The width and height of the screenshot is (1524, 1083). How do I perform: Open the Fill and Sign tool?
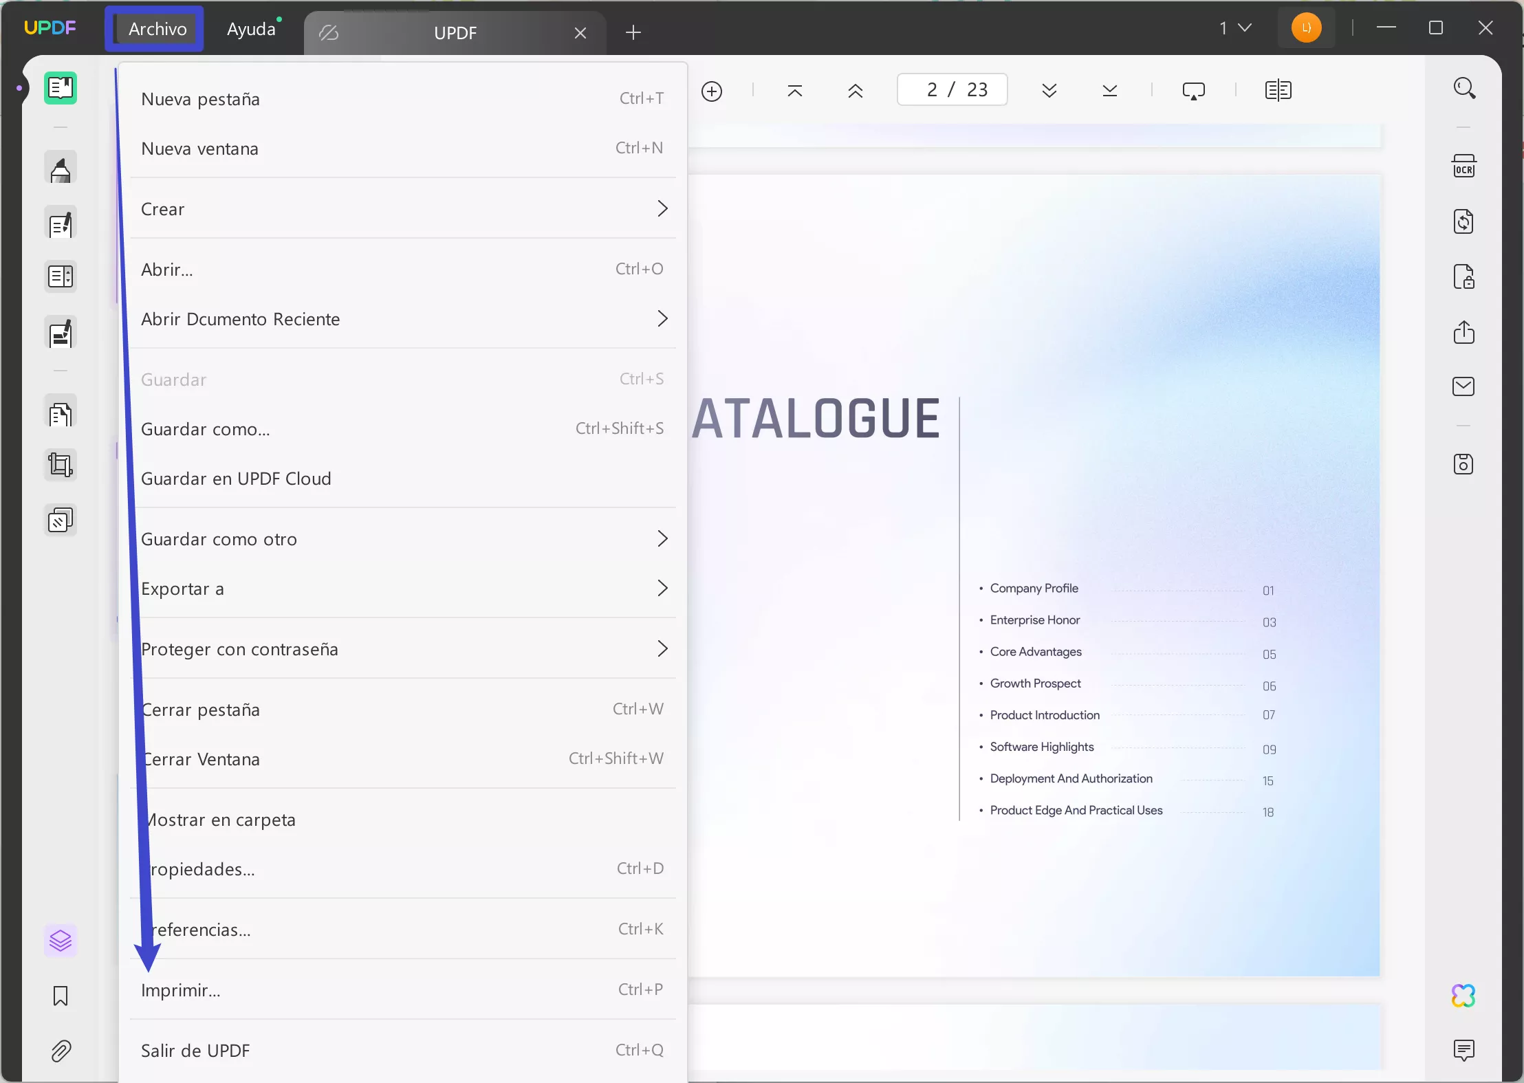tap(61, 333)
